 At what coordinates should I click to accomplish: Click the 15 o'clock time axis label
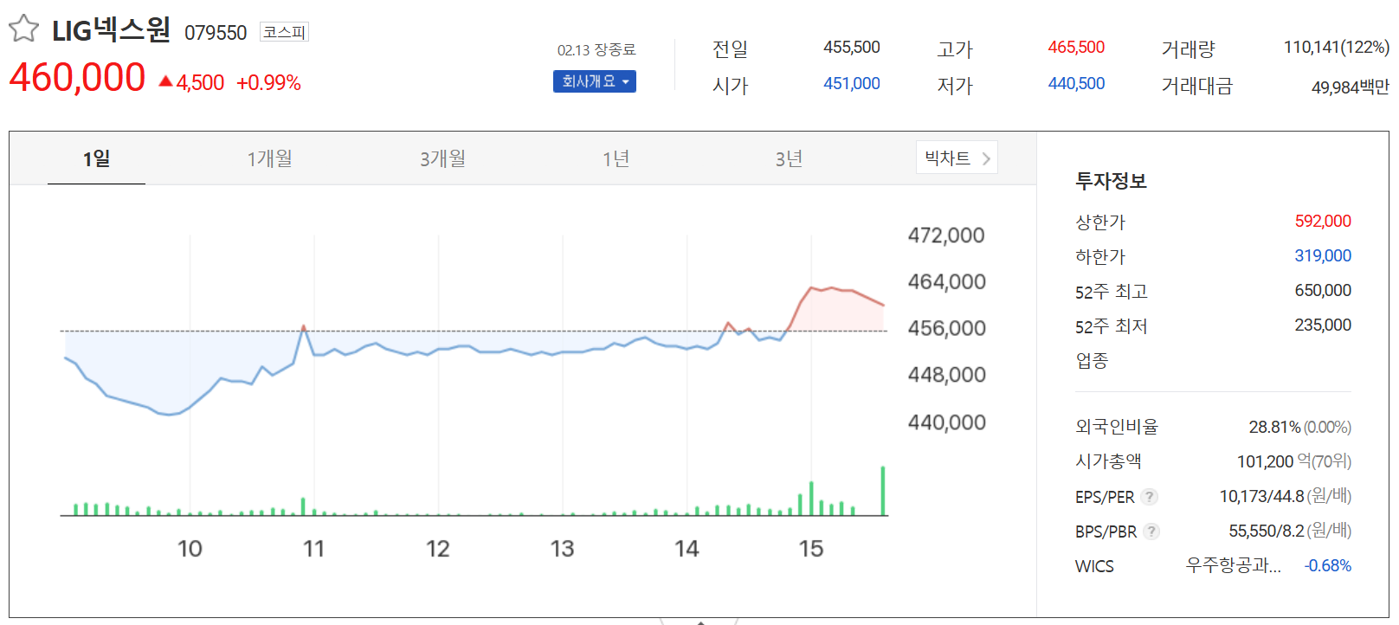pyautogui.click(x=811, y=549)
